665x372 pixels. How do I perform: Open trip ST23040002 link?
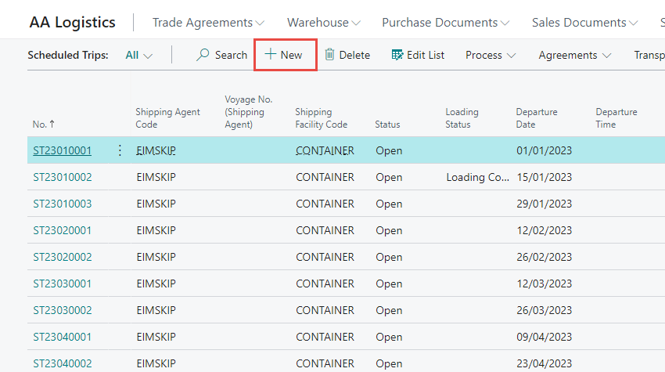[x=63, y=363]
